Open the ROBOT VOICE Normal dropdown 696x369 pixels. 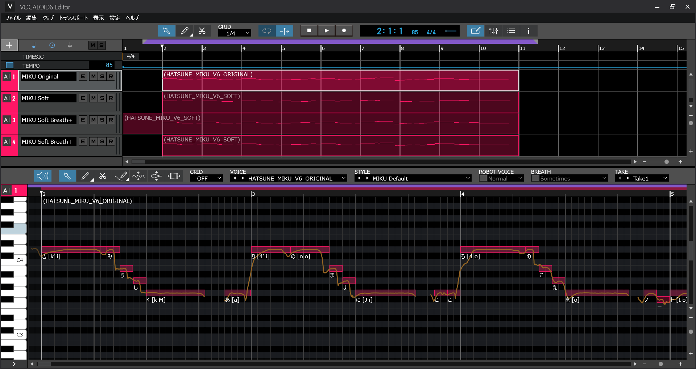click(505, 178)
